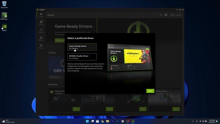Viewport: 220px width, 124px height.
Task: Click GET on the NVIDIA Canvas card
Action: pyautogui.click(x=176, y=109)
